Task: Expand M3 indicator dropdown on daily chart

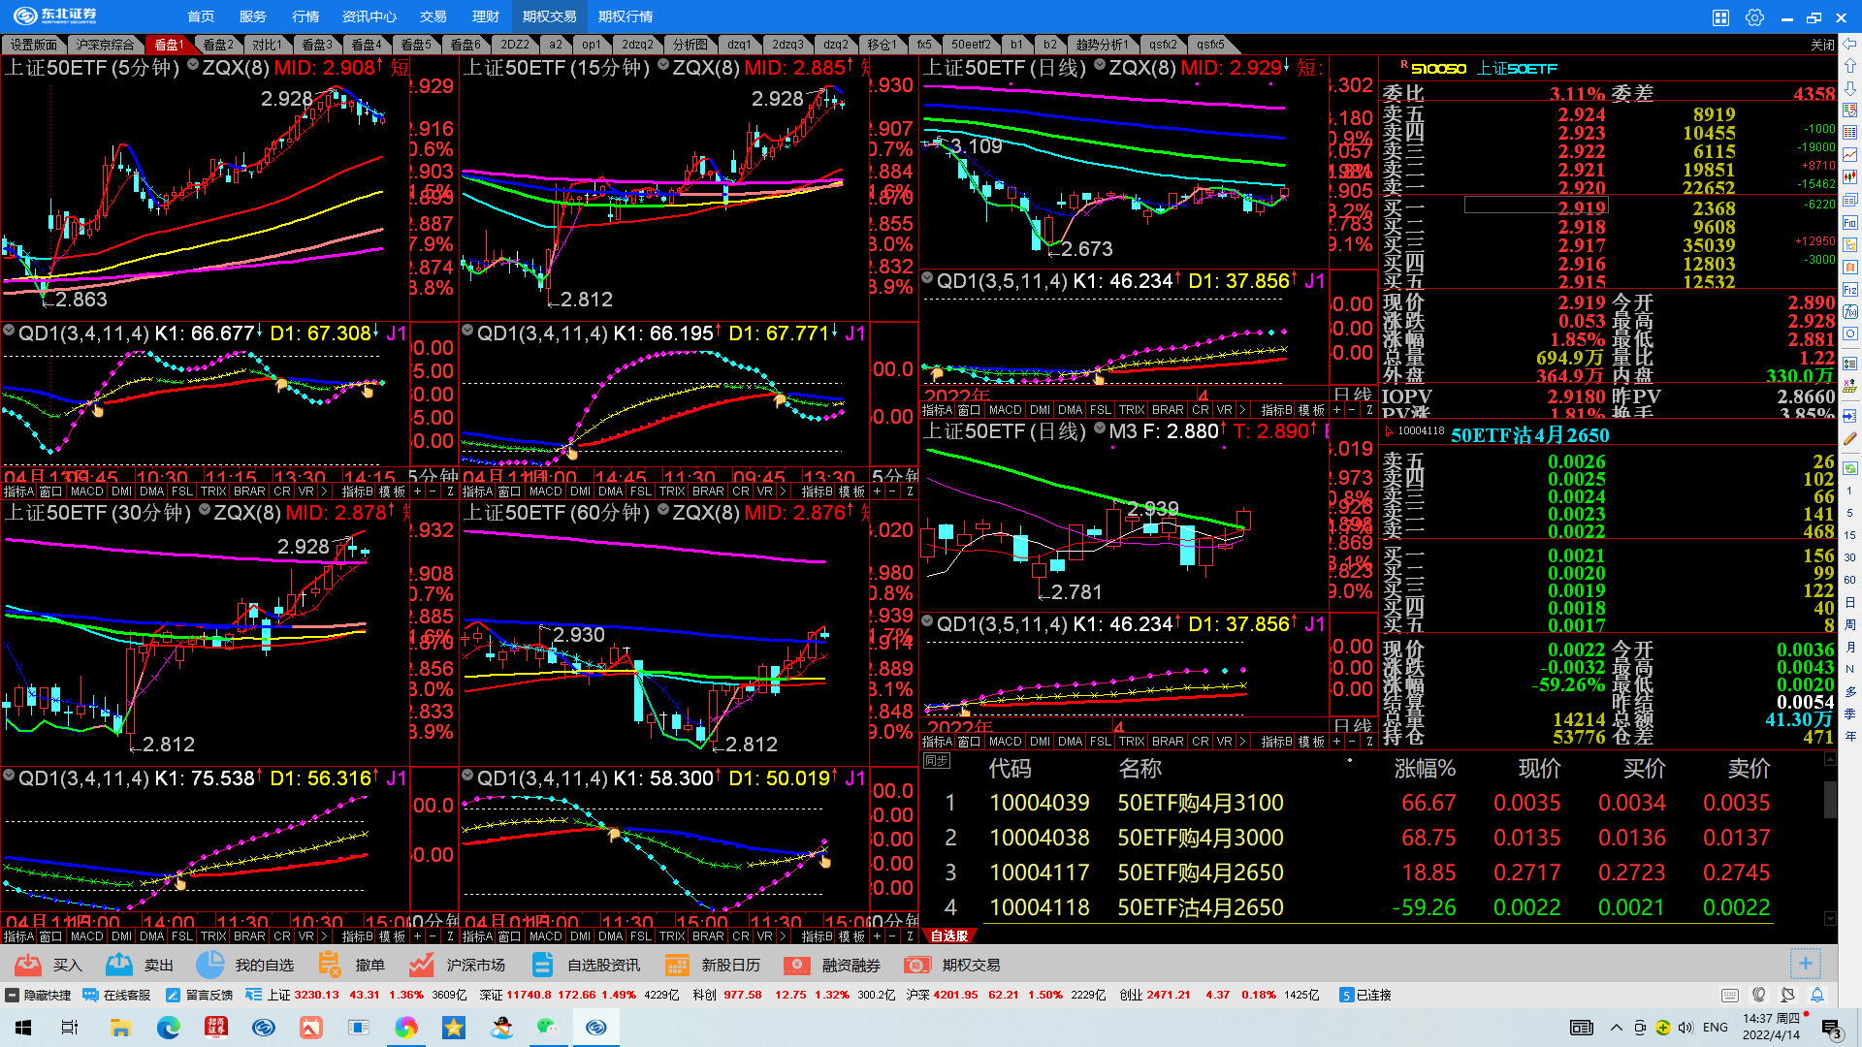Action: click(1100, 428)
